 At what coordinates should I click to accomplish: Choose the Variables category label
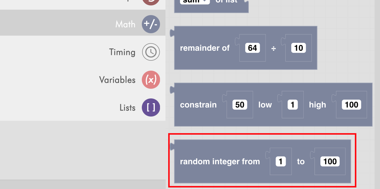pyautogui.click(x=117, y=80)
